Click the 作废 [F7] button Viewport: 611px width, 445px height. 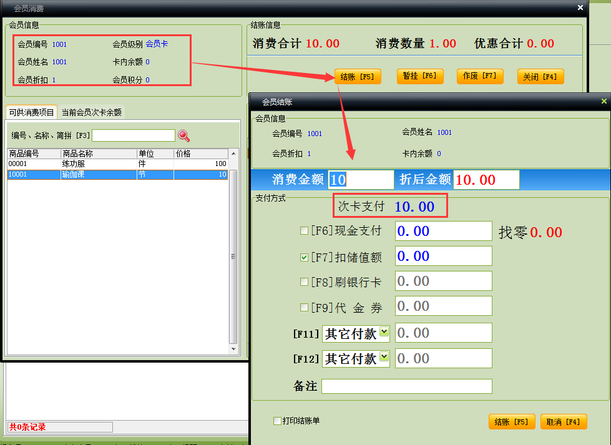click(480, 76)
